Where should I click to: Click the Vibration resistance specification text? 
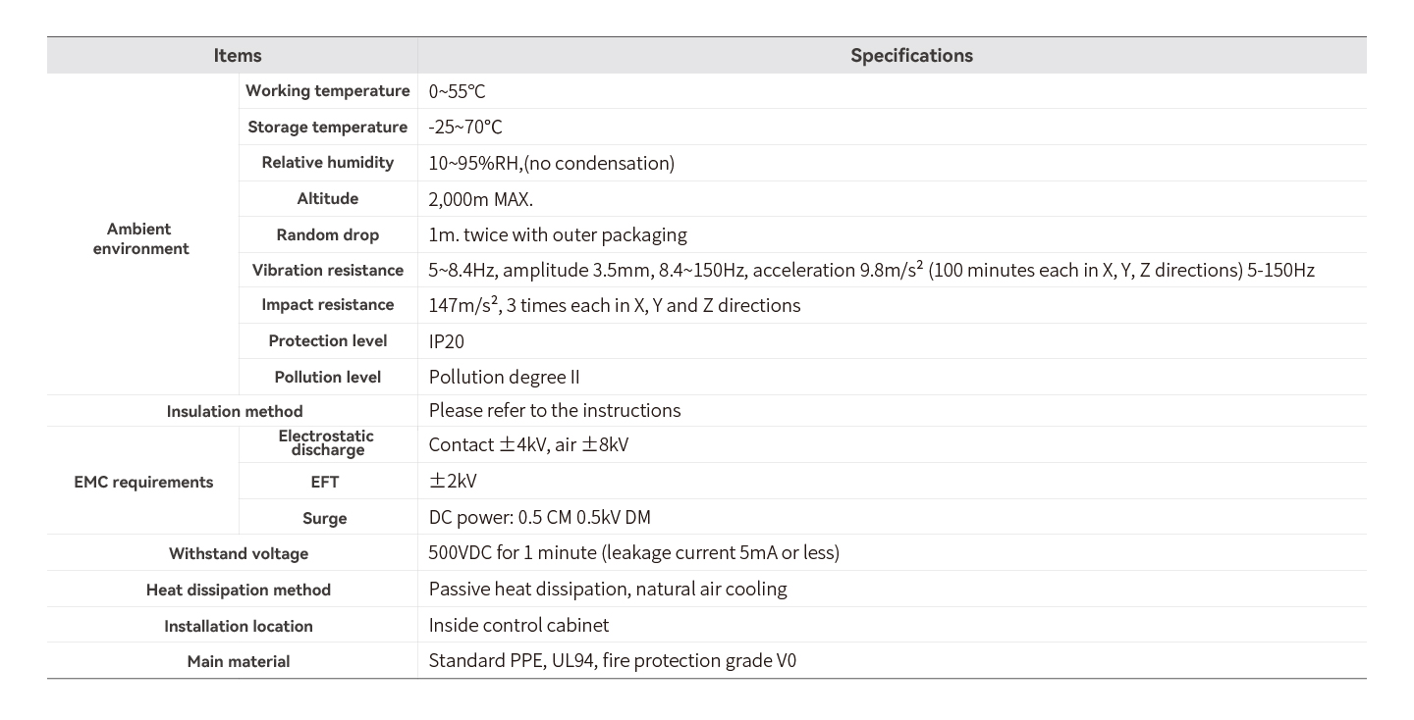[871, 271]
